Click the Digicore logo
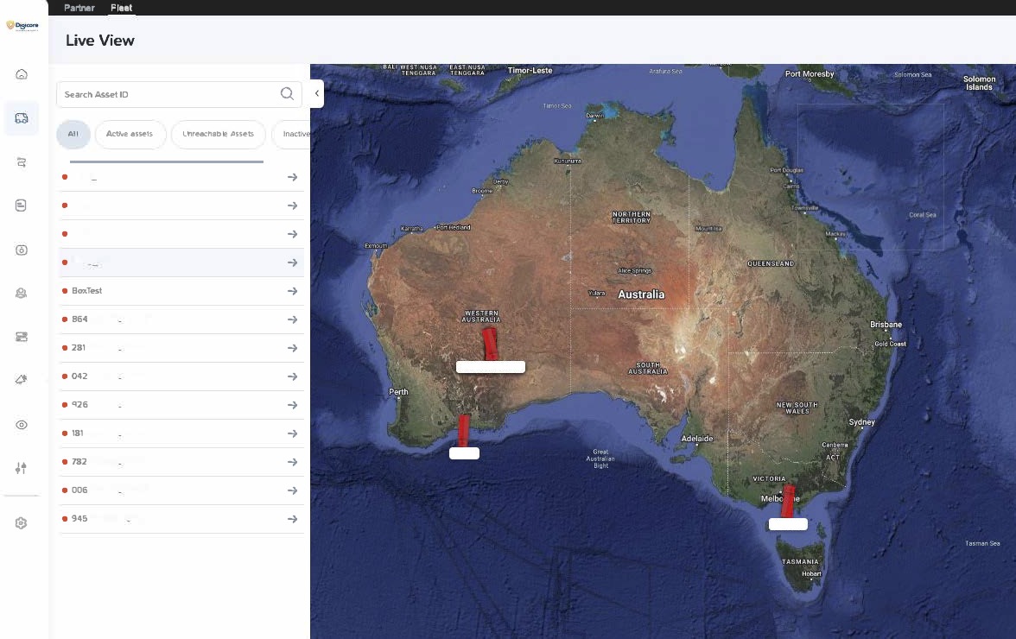Viewport: 1016px width, 639px height. pyautogui.click(x=22, y=26)
